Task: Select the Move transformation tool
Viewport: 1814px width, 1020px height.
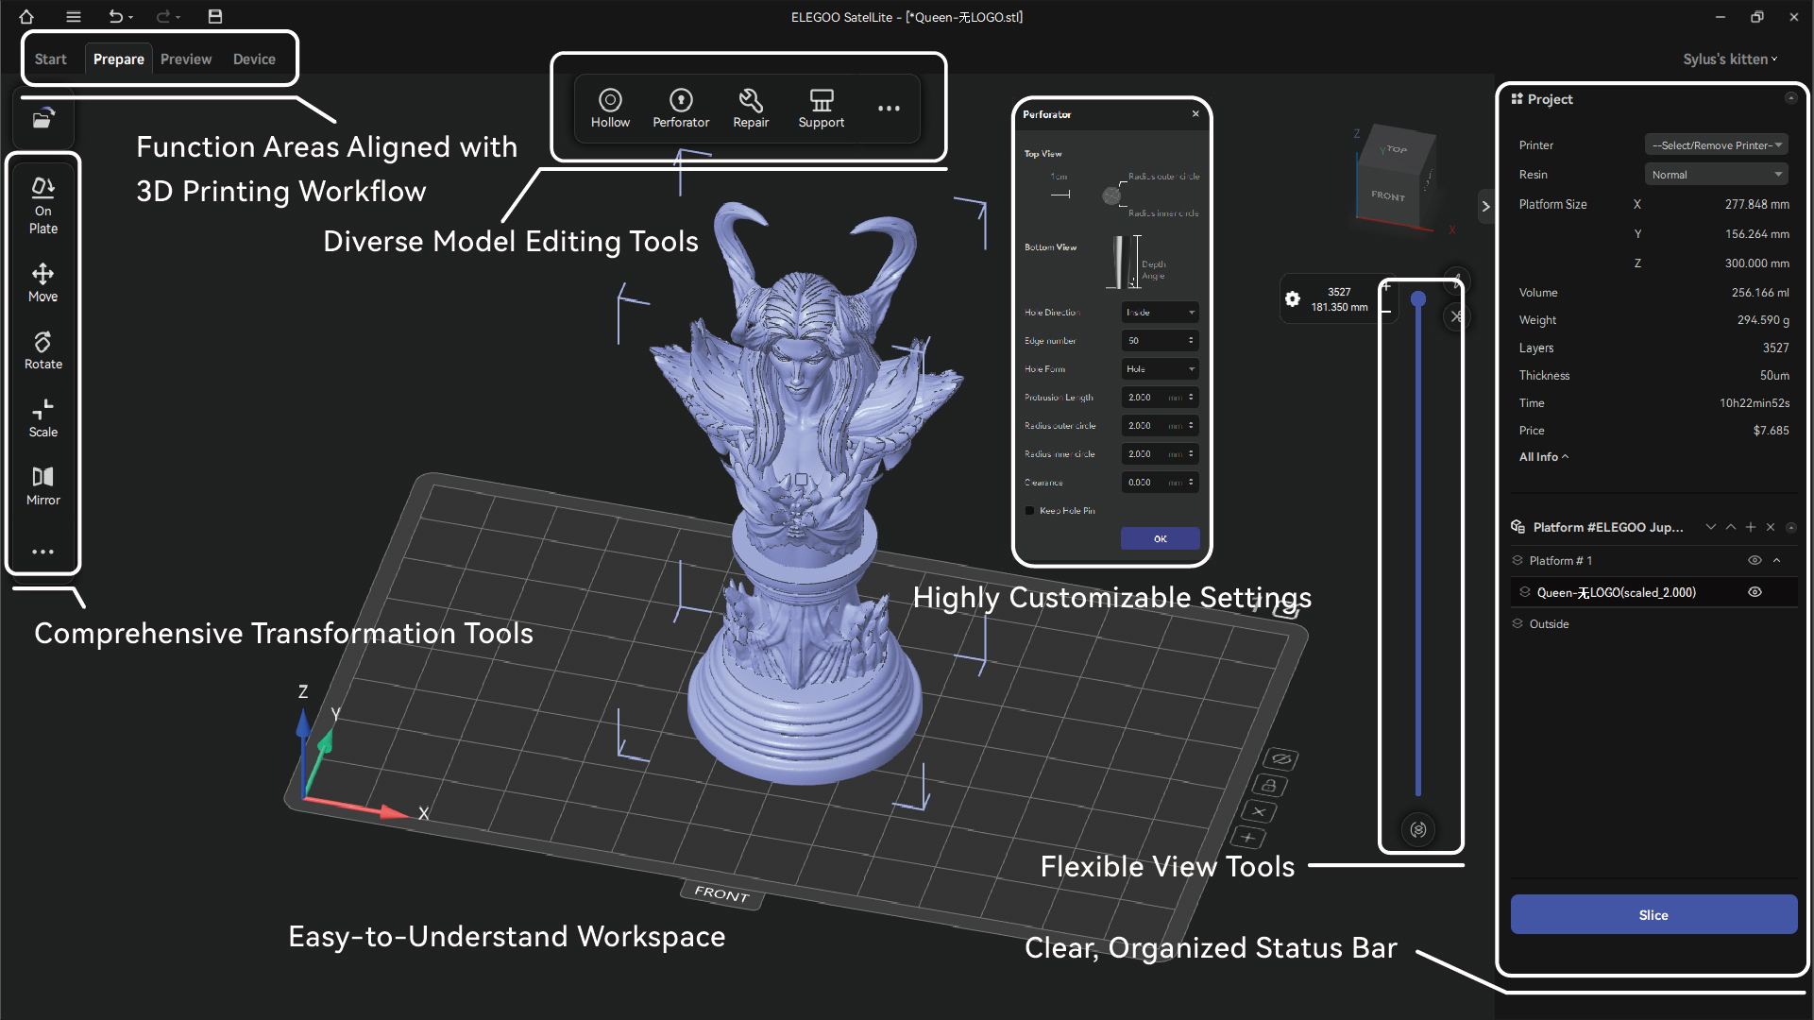Action: point(42,282)
